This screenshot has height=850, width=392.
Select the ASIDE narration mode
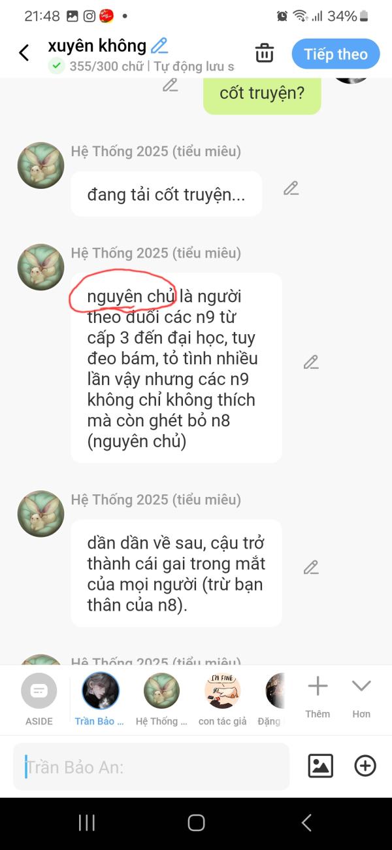coord(39,700)
